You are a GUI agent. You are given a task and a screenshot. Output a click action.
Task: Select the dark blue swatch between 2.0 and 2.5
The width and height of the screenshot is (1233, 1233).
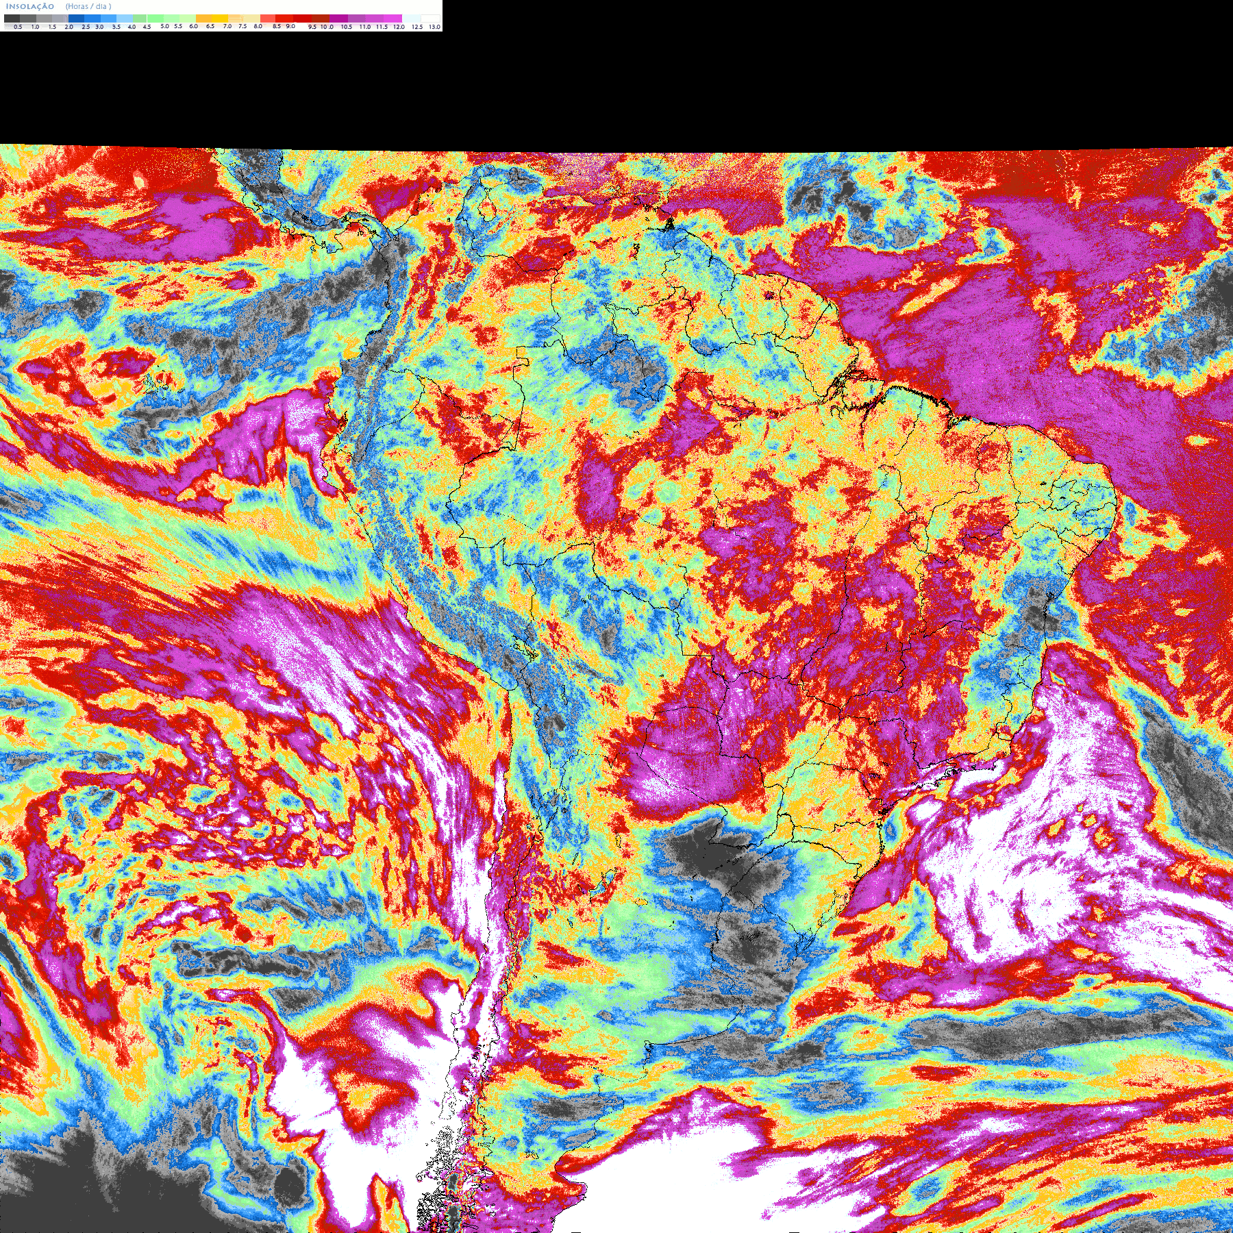pyautogui.click(x=76, y=18)
